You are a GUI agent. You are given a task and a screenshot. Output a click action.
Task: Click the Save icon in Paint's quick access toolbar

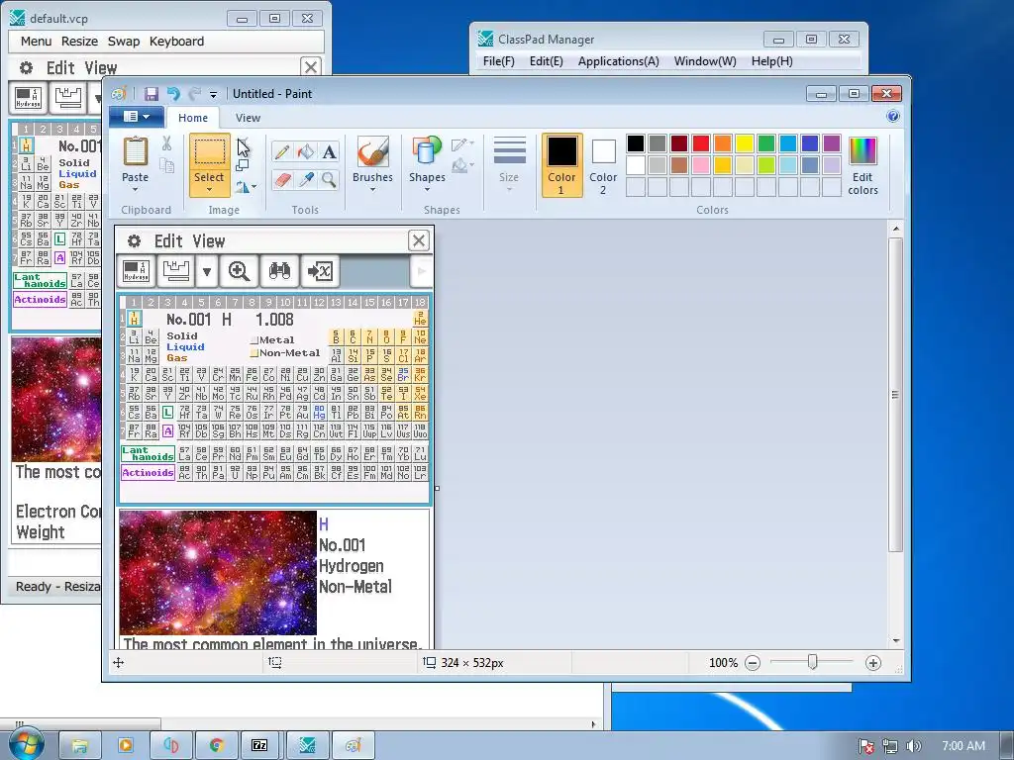[152, 94]
